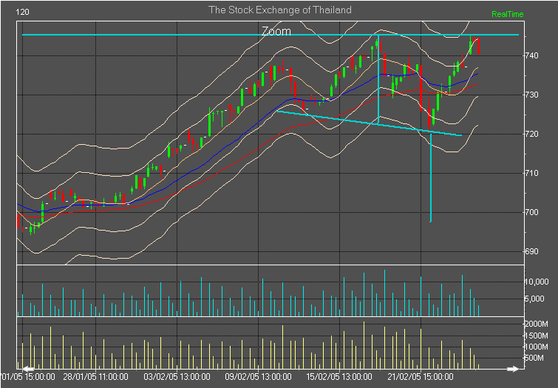Screen dimensions: 558x388
Task: Click the 2000M value axis label
Action: (x=537, y=324)
